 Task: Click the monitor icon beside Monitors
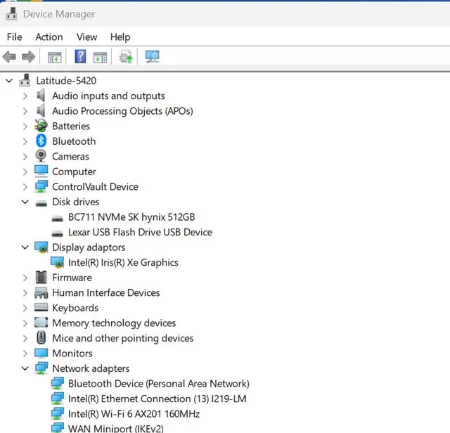click(x=41, y=353)
